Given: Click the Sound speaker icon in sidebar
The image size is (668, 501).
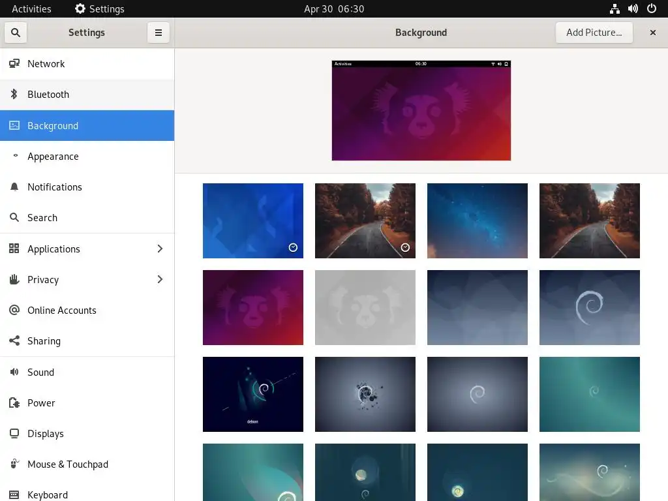Looking at the screenshot, I should tap(14, 372).
